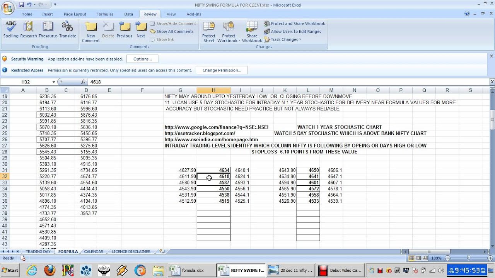Select row 32 header

(5, 176)
